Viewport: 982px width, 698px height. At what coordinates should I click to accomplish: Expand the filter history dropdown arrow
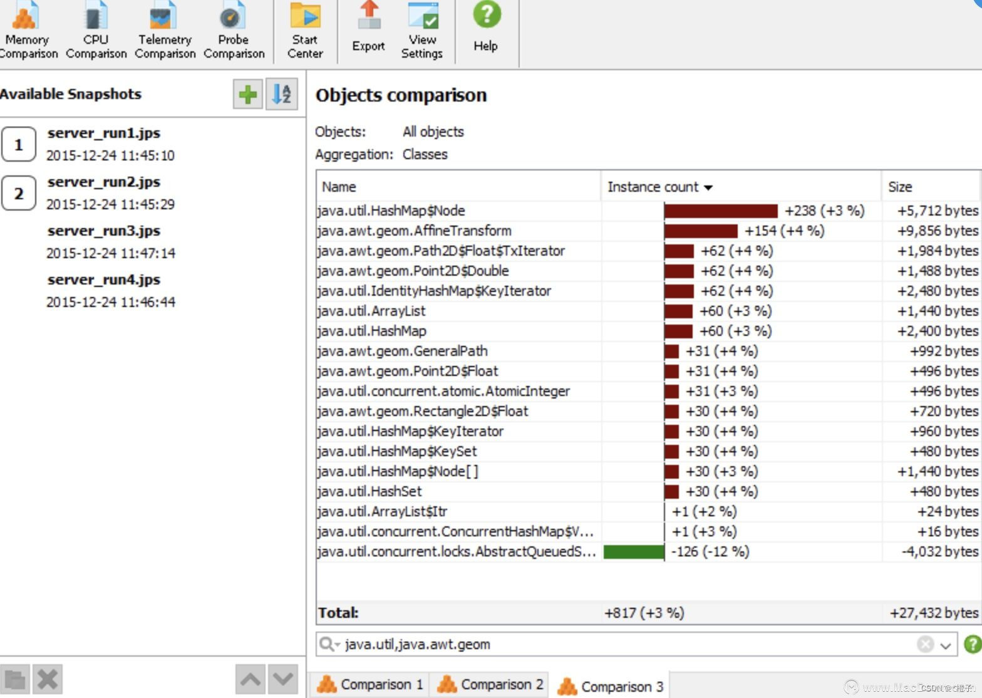click(946, 645)
